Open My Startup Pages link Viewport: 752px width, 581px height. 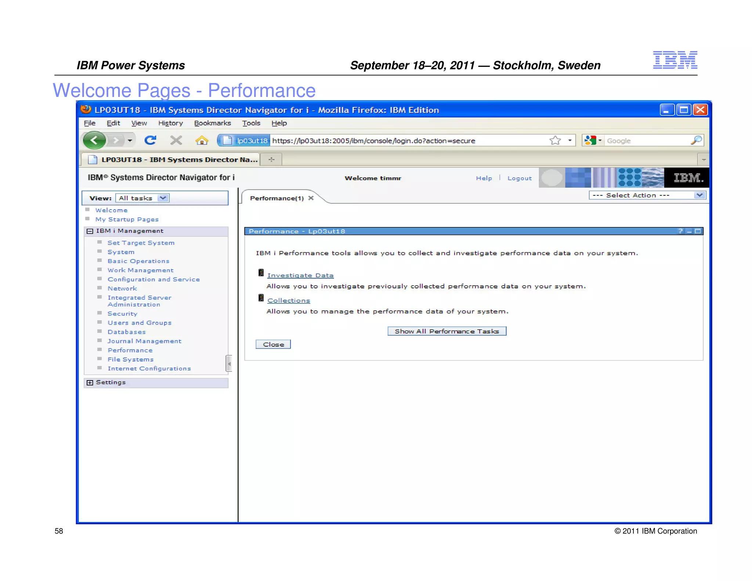[127, 219]
